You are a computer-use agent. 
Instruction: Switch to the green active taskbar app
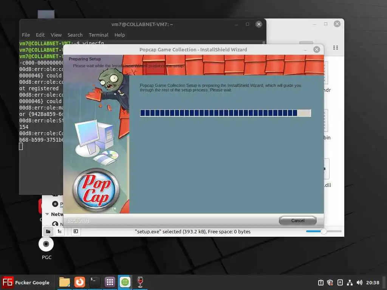tap(125, 282)
